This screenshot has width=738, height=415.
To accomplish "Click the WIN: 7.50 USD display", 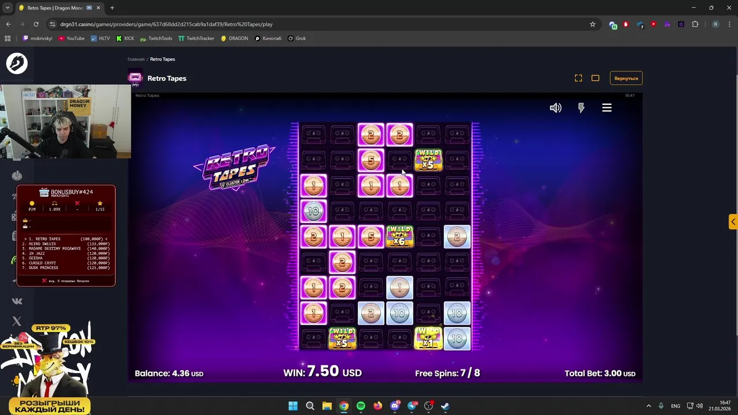I will coord(322,372).
